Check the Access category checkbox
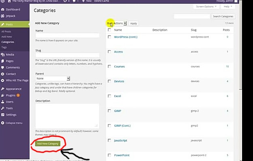 [x=109, y=51]
